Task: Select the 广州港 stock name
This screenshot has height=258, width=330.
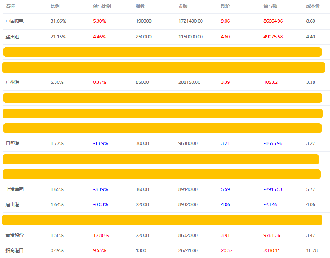Action: click(x=13, y=83)
